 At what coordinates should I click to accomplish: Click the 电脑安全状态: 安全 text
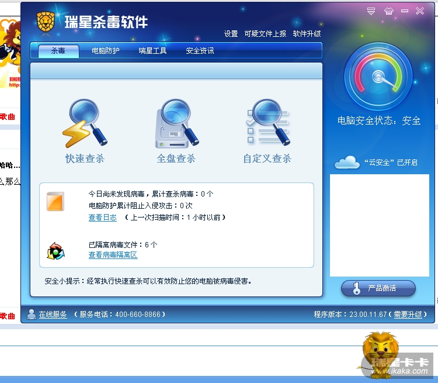[379, 120]
